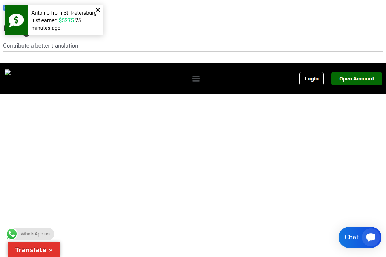Open the hamburger navigation menu
386x257 pixels.
(196, 78)
